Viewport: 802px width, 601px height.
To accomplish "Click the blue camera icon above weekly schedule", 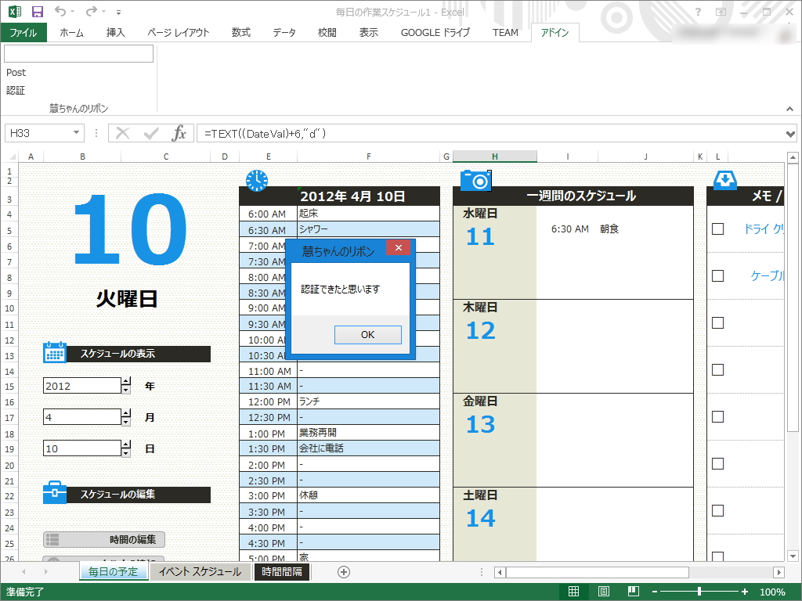I will (475, 180).
